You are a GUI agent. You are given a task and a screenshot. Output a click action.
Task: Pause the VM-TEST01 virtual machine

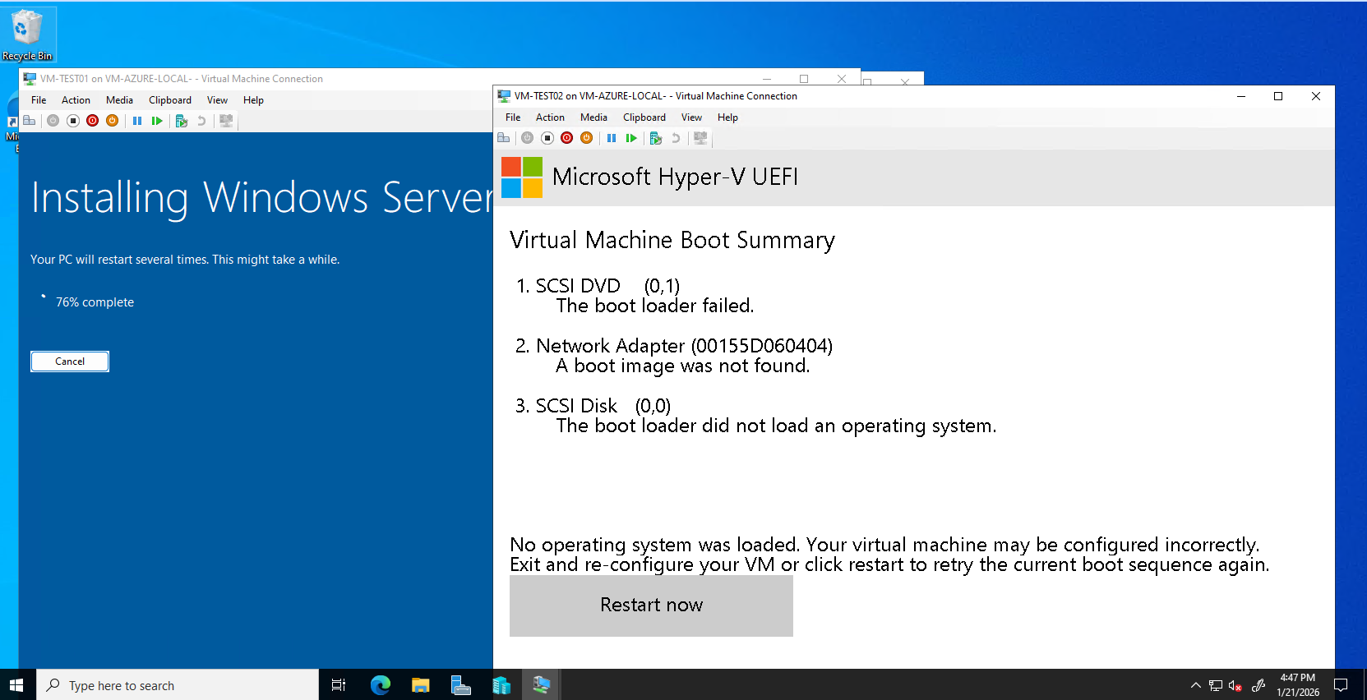tap(137, 121)
